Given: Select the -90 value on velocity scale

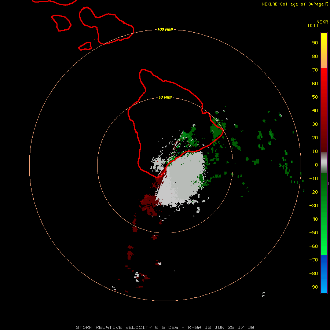Looking at the screenshot, I should [x=313, y=287].
